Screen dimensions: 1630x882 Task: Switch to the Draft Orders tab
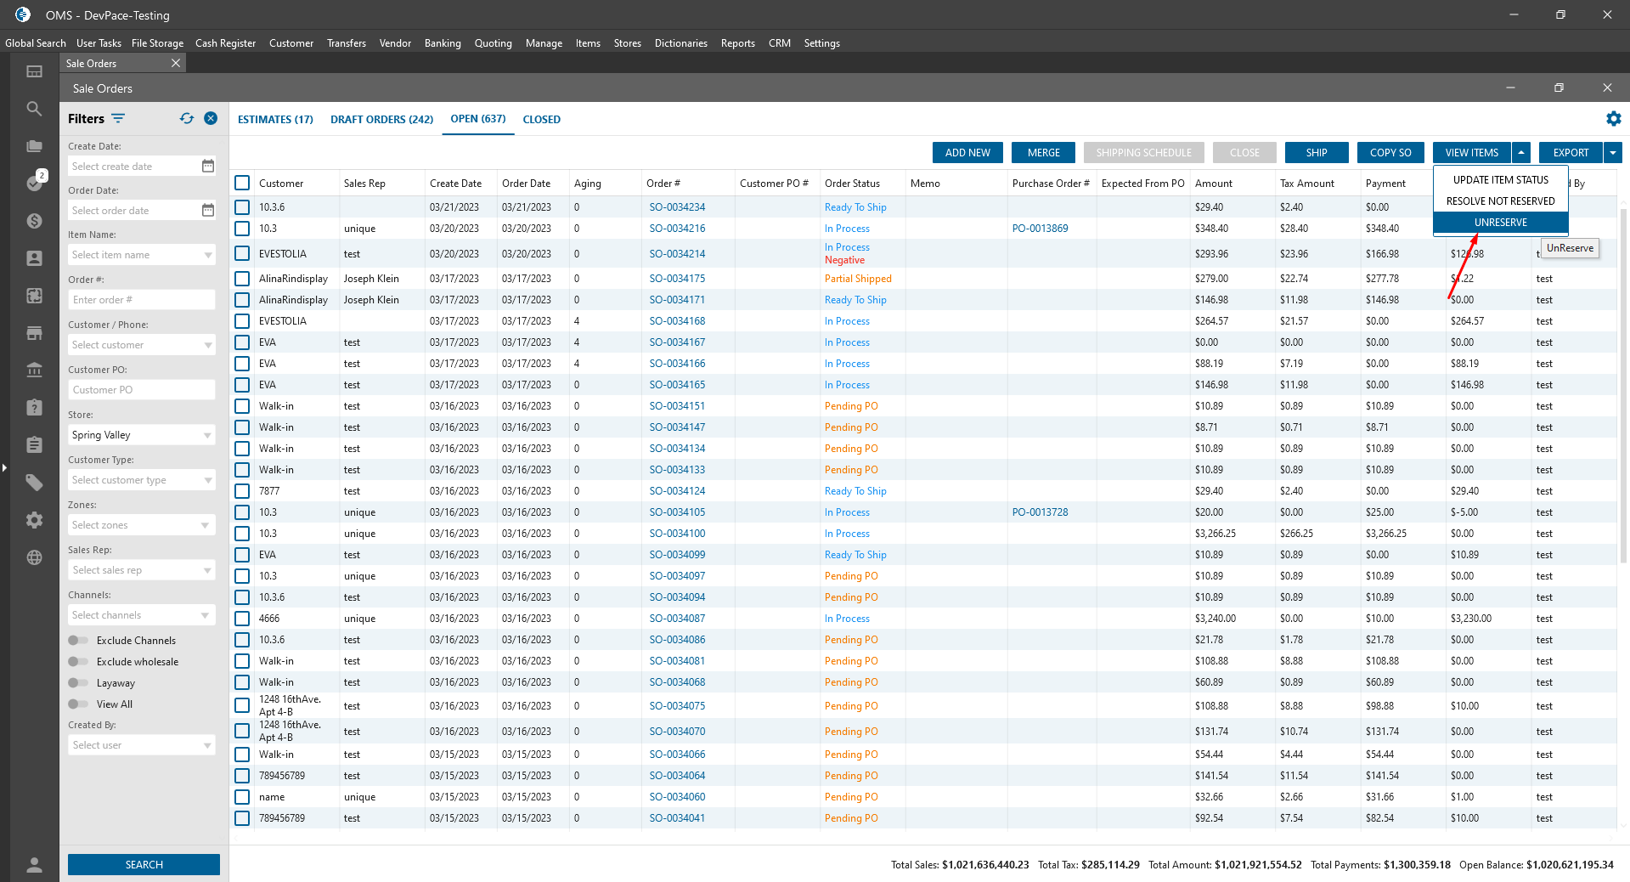(381, 120)
